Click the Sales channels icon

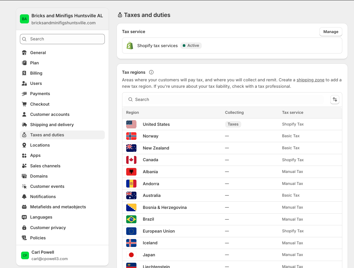click(25, 166)
